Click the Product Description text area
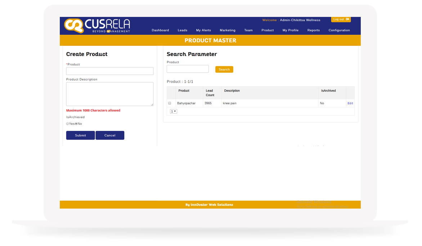422x246 pixels. (109, 94)
